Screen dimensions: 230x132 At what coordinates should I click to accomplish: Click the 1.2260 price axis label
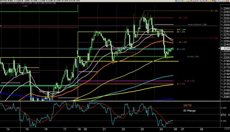click(x=226, y=38)
